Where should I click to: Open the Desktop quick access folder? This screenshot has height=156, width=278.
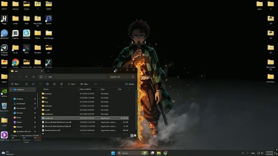coord(20,99)
